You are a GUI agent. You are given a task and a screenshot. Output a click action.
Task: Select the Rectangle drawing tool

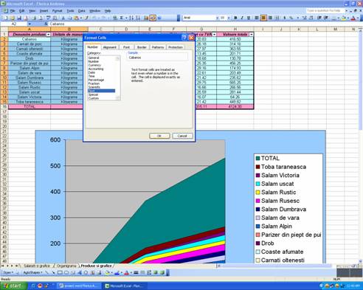(60, 272)
